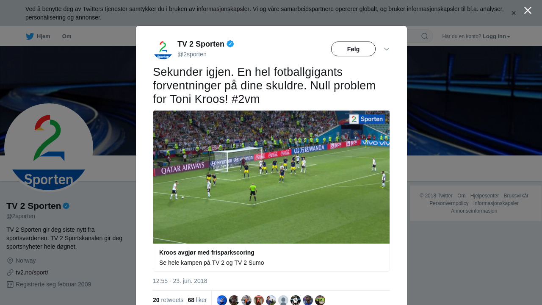The height and width of the screenshot is (305, 542).
Task: Open the @2sporten handle in tweet header
Action: pos(192,54)
